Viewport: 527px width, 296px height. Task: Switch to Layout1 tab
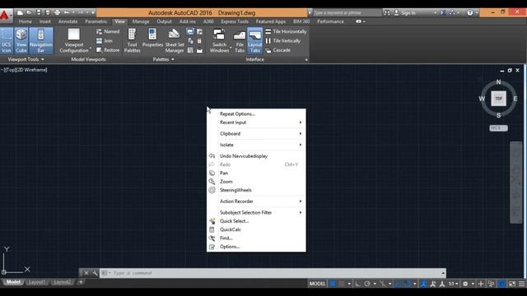(36, 282)
